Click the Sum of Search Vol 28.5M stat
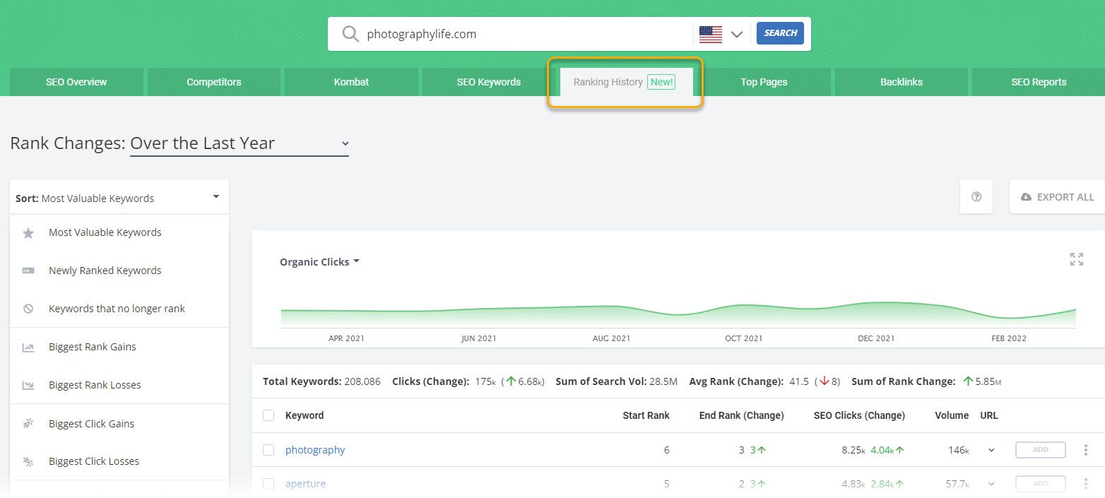Screen dimensions: 1105x498 tap(617, 381)
